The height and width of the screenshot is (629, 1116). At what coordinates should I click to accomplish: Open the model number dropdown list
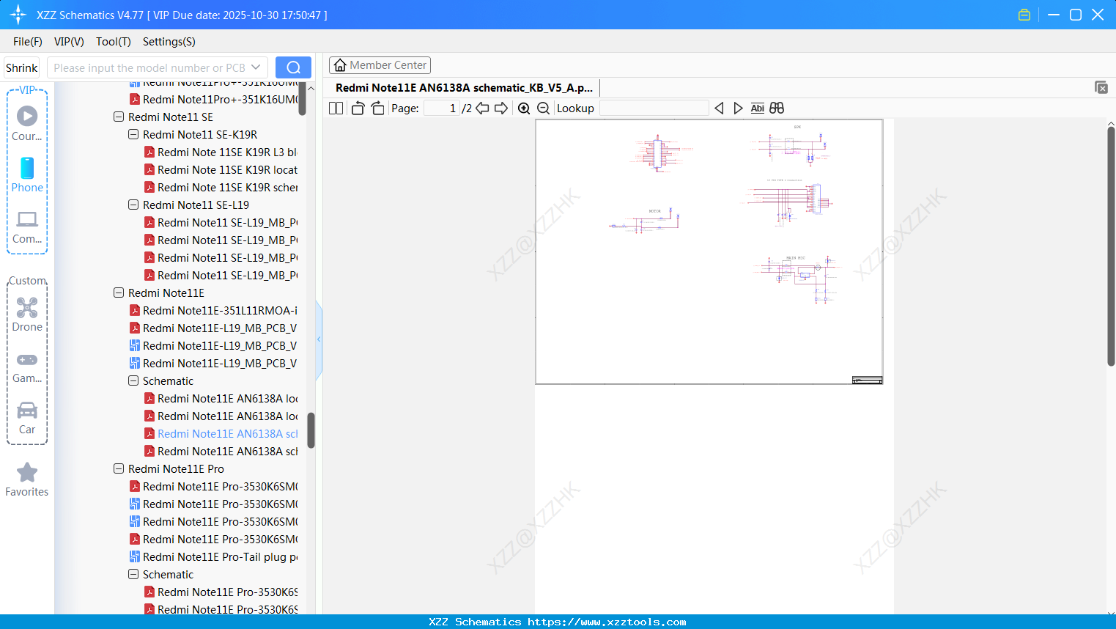coord(254,67)
